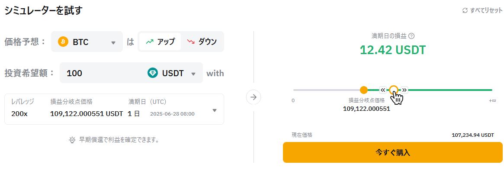Click the hollow orange slider handle

(x=394, y=90)
